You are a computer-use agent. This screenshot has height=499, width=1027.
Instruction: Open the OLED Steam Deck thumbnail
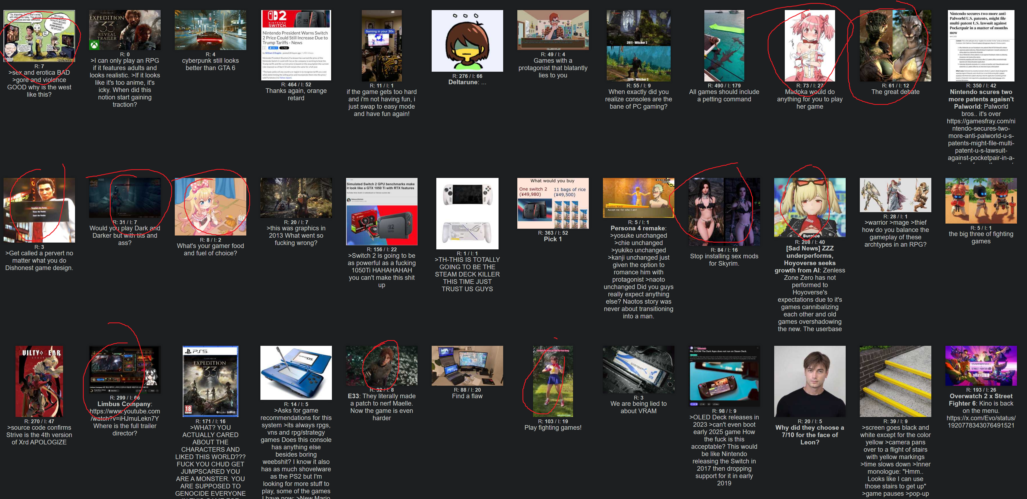(x=724, y=376)
